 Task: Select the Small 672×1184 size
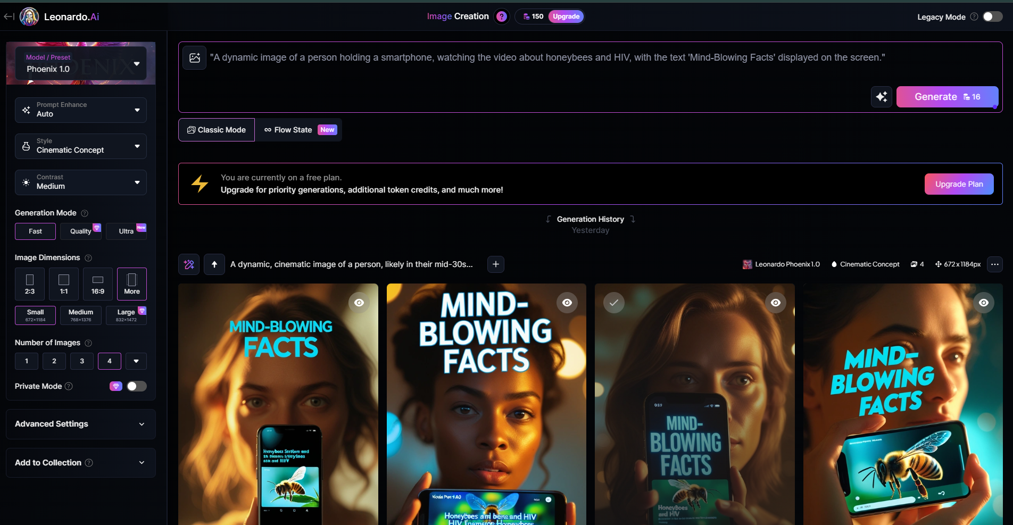click(x=35, y=315)
